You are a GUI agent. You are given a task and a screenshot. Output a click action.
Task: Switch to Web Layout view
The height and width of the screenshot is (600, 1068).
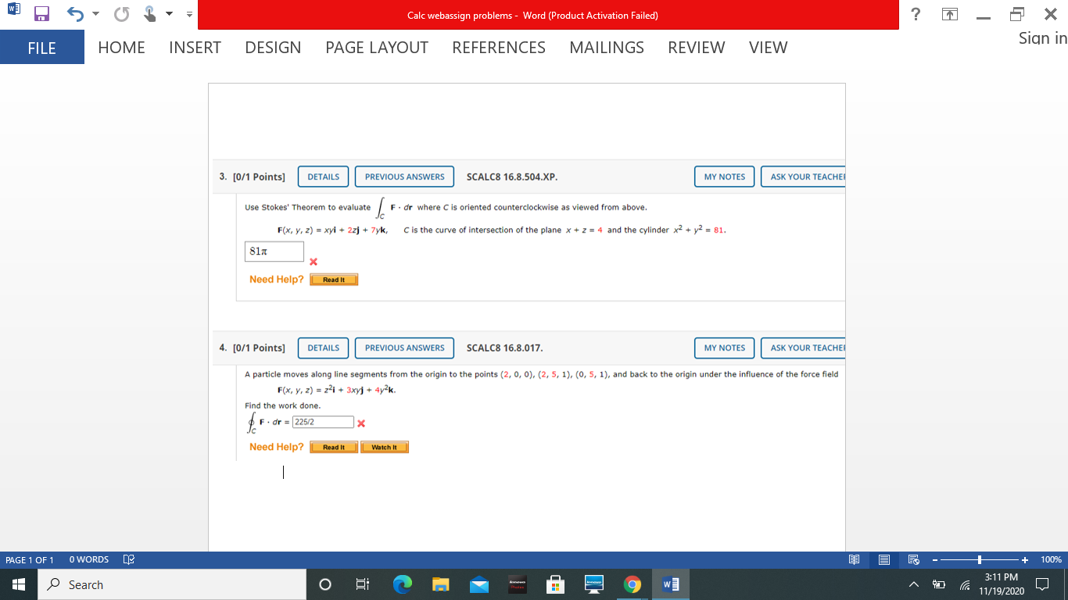(912, 559)
